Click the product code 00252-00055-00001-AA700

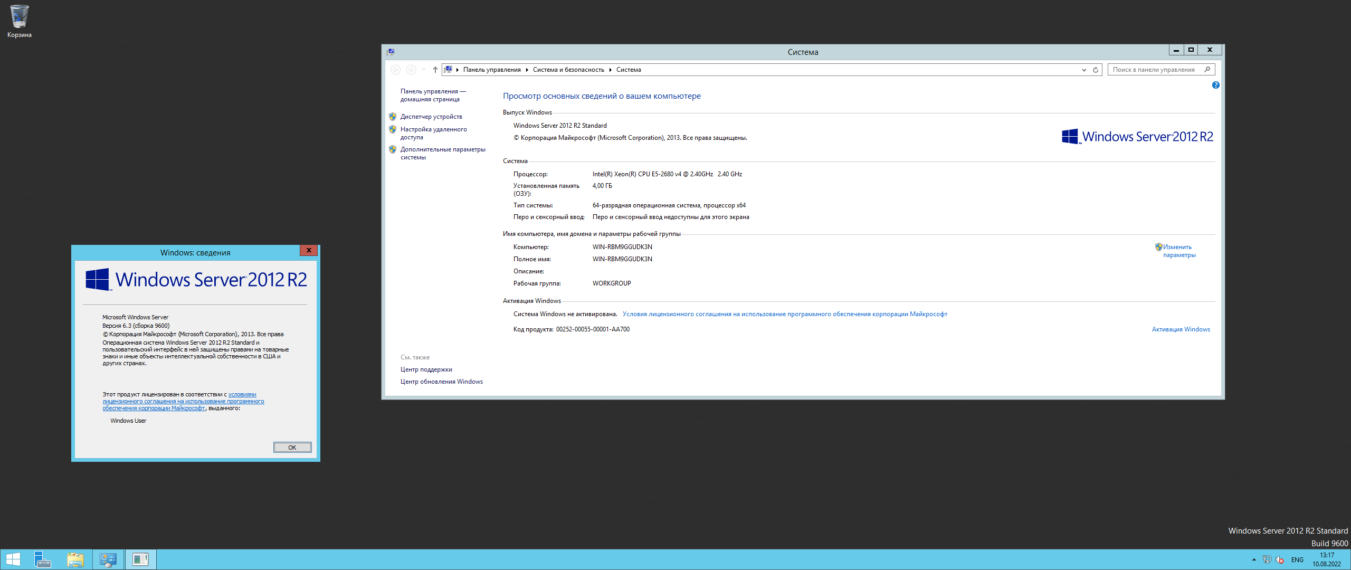click(x=593, y=329)
